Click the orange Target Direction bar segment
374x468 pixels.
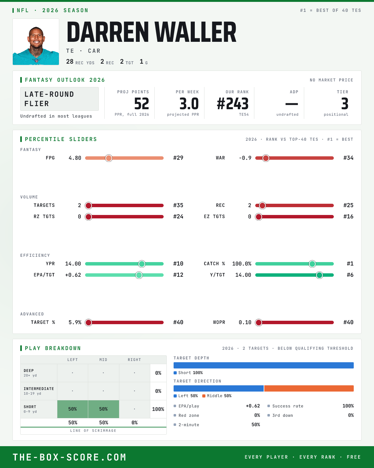coord(309,388)
